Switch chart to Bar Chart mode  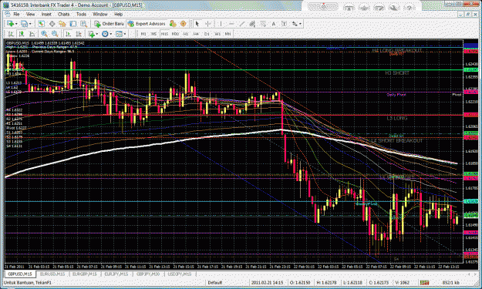pyautogui.click(x=11, y=34)
